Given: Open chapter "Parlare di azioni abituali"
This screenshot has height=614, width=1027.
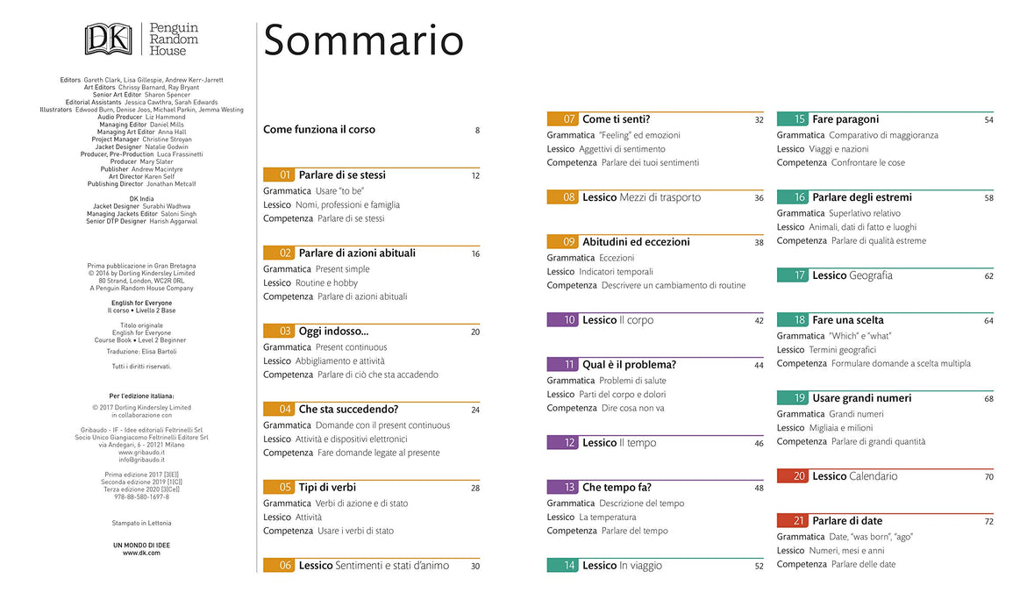Looking at the screenshot, I should click(x=357, y=253).
